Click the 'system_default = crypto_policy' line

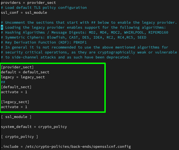pos(34,127)
